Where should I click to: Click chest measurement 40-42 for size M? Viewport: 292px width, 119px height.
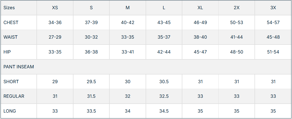click(x=128, y=23)
